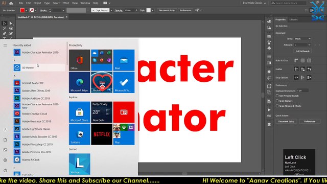Screen dimensions: 327x184
Task: Click the Edit Artboards button
Action: tap(302, 51)
